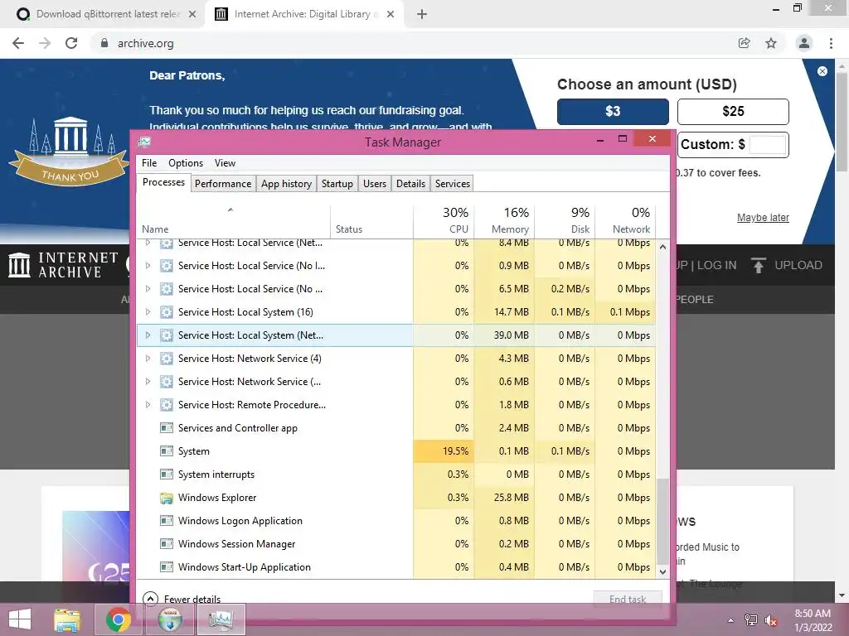Image resolution: width=849 pixels, height=636 pixels.
Task: Click the Upload arrow icon
Action: [758, 265]
